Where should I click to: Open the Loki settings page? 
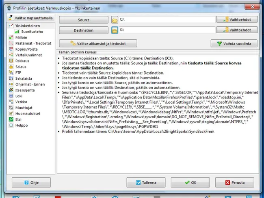[19, 96]
